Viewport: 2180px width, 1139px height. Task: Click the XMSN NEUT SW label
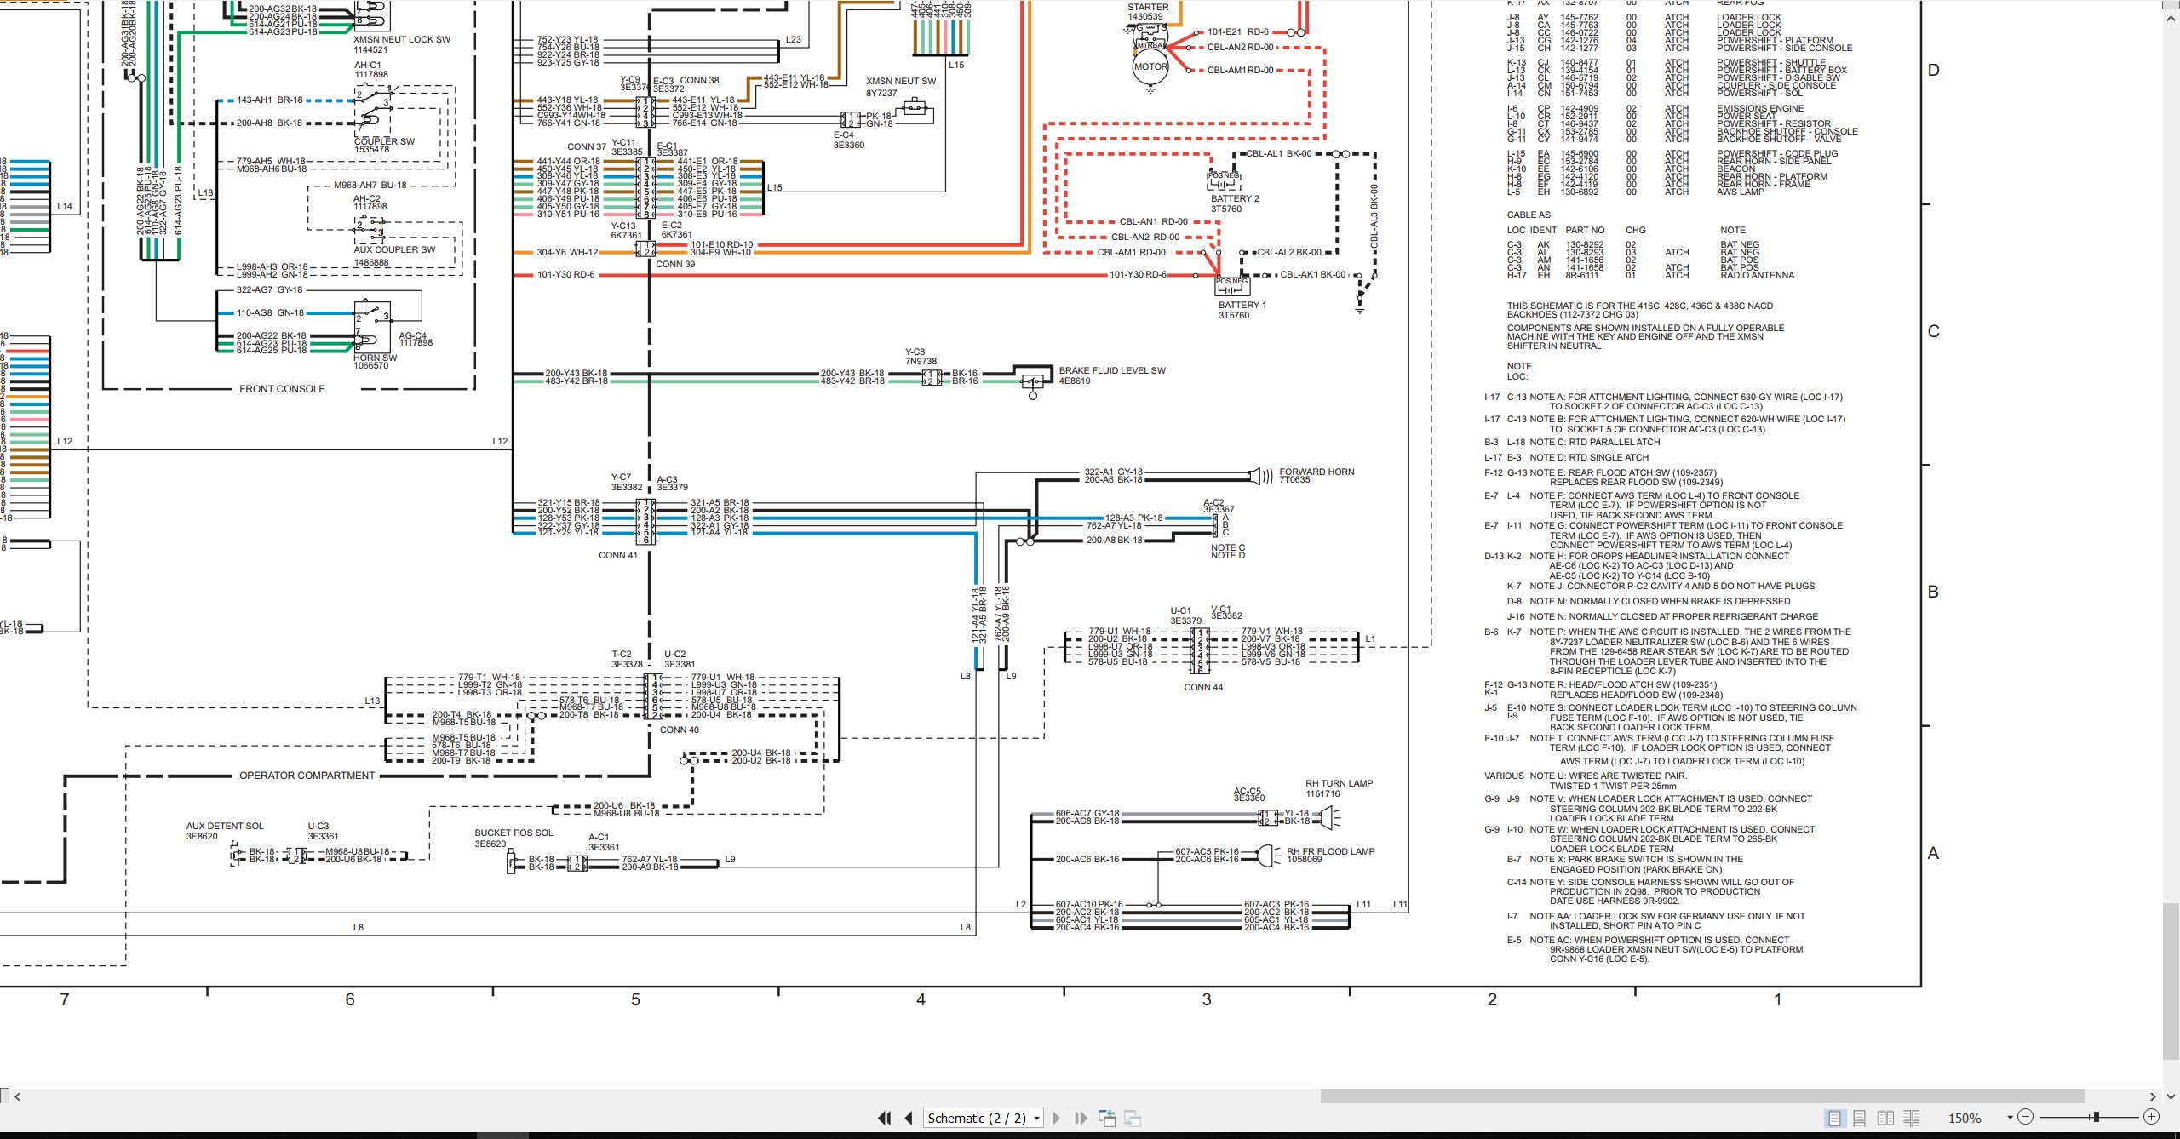coord(901,81)
